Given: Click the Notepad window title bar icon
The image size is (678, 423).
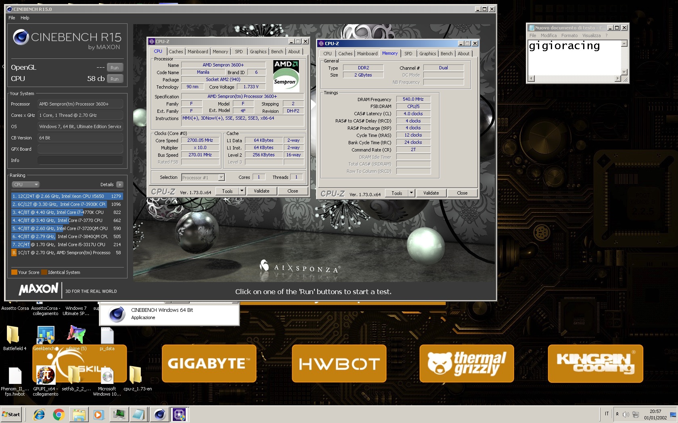Looking at the screenshot, I should pos(532,28).
